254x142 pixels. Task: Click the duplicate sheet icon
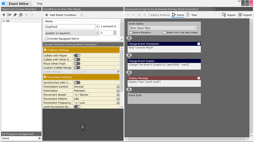pyautogui.click(x=21, y=15)
